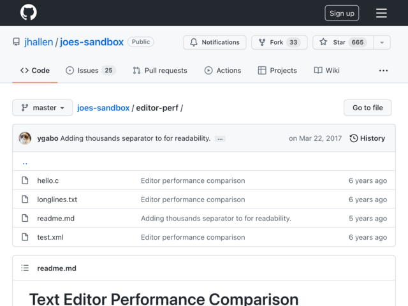Open longlines.txt's 'Editor performance comparison' commit
This screenshot has width=408, height=306.
pyautogui.click(x=193, y=200)
